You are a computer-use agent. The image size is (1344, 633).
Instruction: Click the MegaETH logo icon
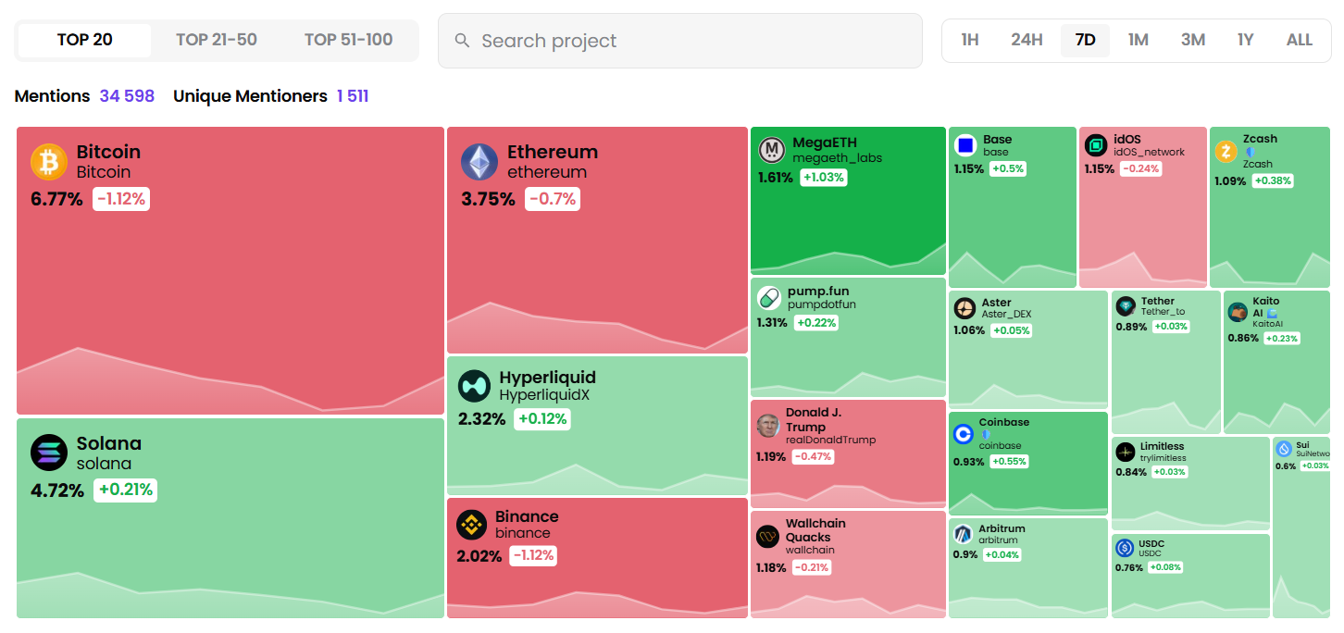(772, 150)
